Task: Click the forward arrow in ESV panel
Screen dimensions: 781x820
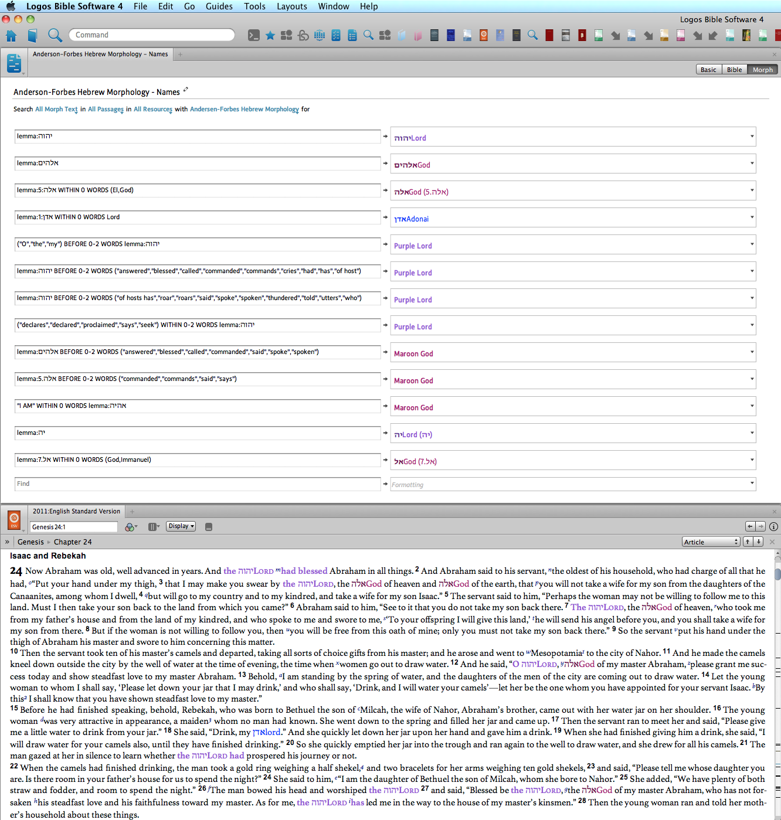Action: [x=760, y=526]
